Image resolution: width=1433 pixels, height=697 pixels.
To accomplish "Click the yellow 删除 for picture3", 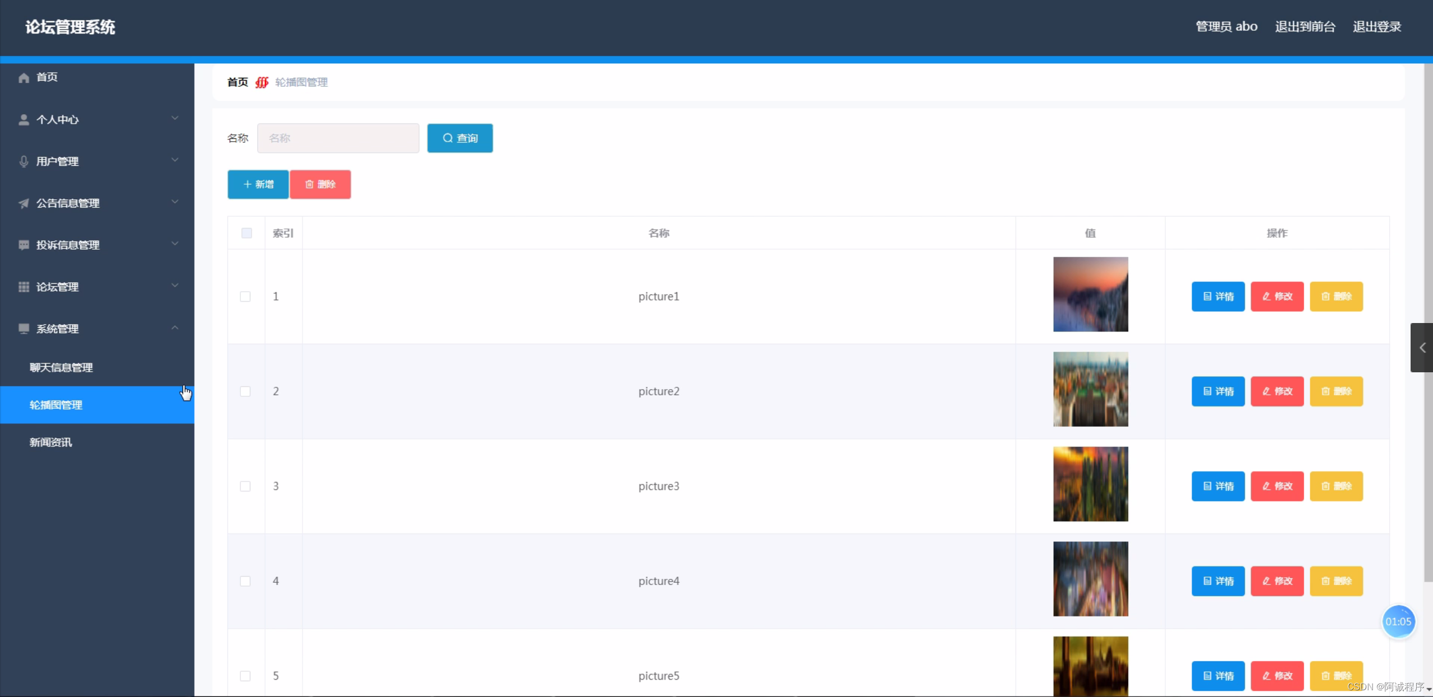I will [x=1336, y=486].
